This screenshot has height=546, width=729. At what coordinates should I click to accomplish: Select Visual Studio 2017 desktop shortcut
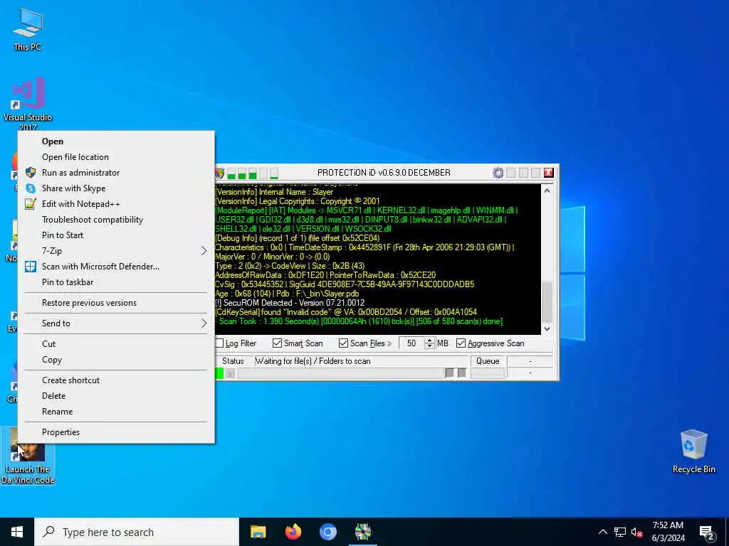(x=28, y=105)
